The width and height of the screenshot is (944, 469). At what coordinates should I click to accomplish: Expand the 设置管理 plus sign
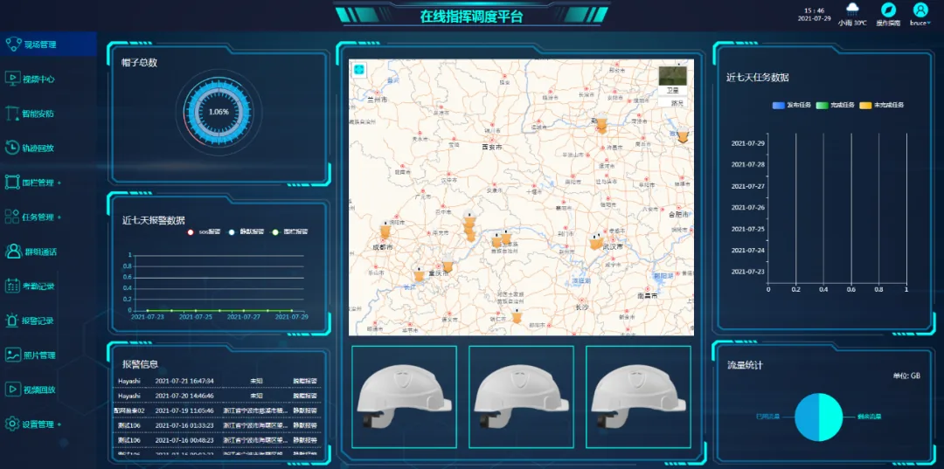coord(59,424)
